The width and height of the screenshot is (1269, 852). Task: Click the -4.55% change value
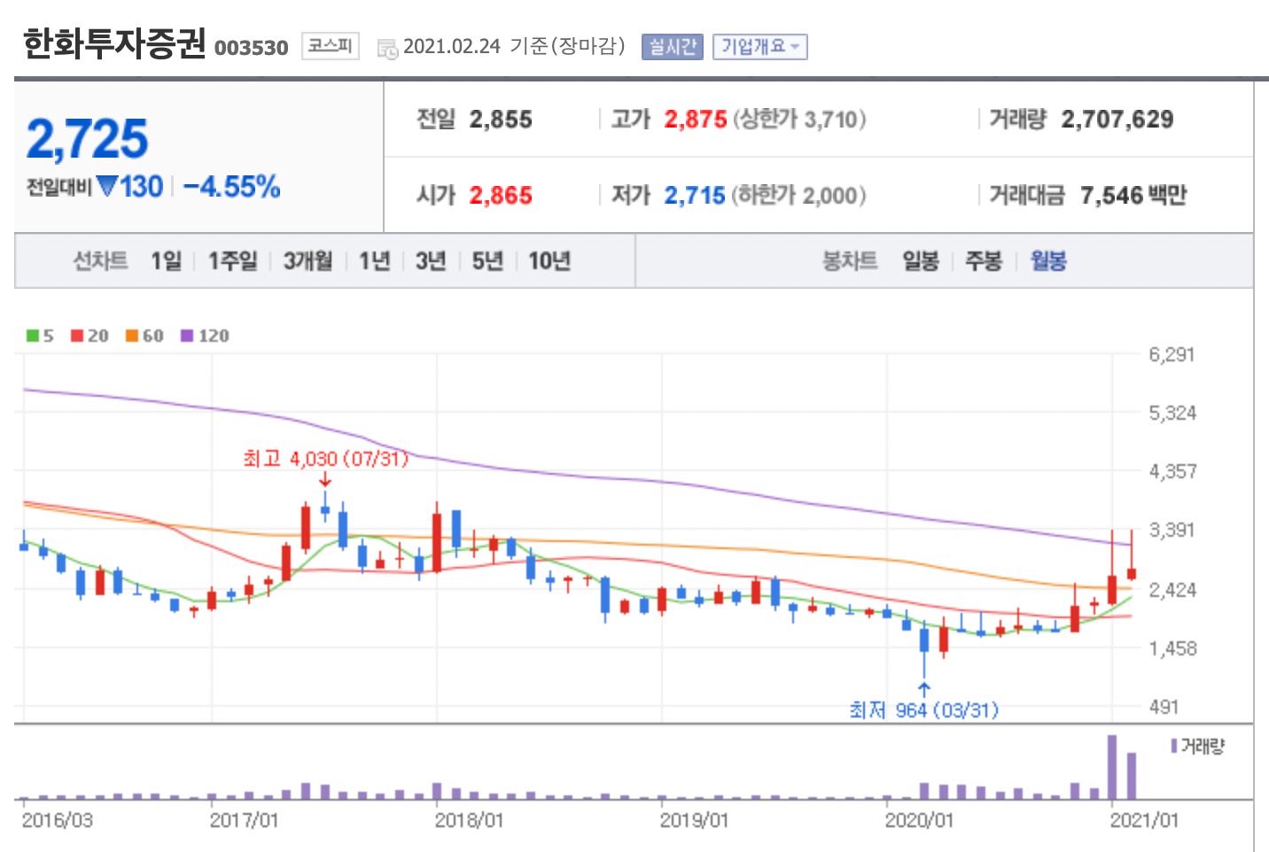[231, 187]
